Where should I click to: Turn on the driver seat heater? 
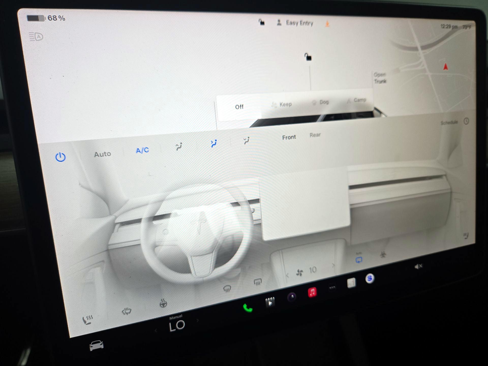point(88,320)
